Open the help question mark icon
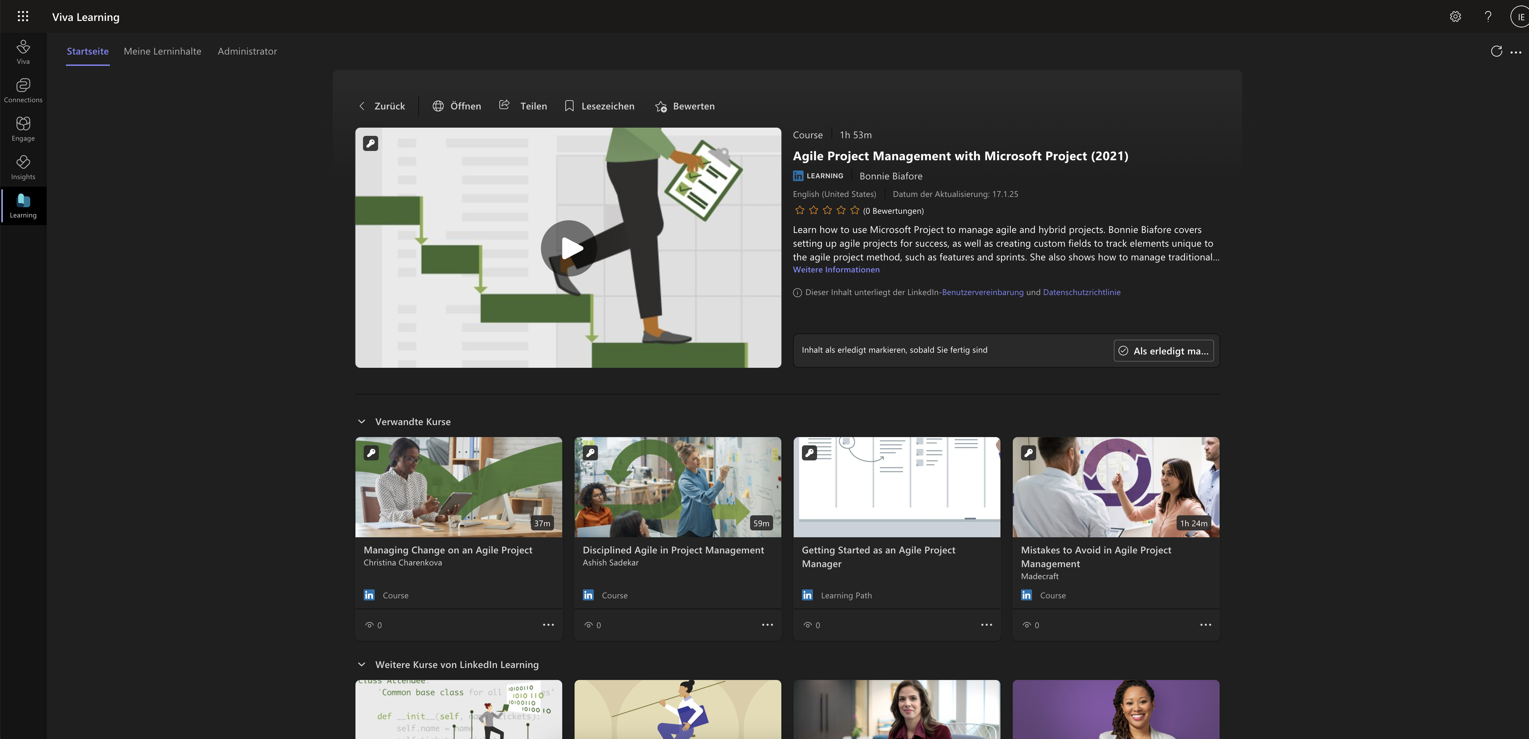The width and height of the screenshot is (1529, 739). coord(1488,16)
